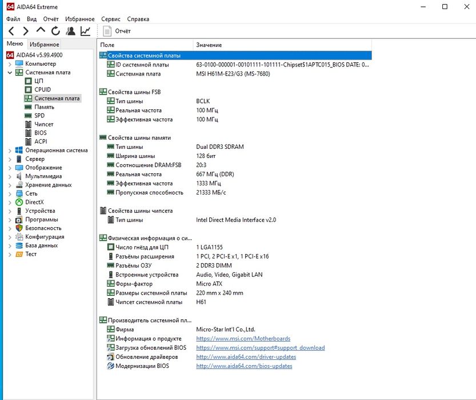Expand the Сервер tree node

point(10,159)
